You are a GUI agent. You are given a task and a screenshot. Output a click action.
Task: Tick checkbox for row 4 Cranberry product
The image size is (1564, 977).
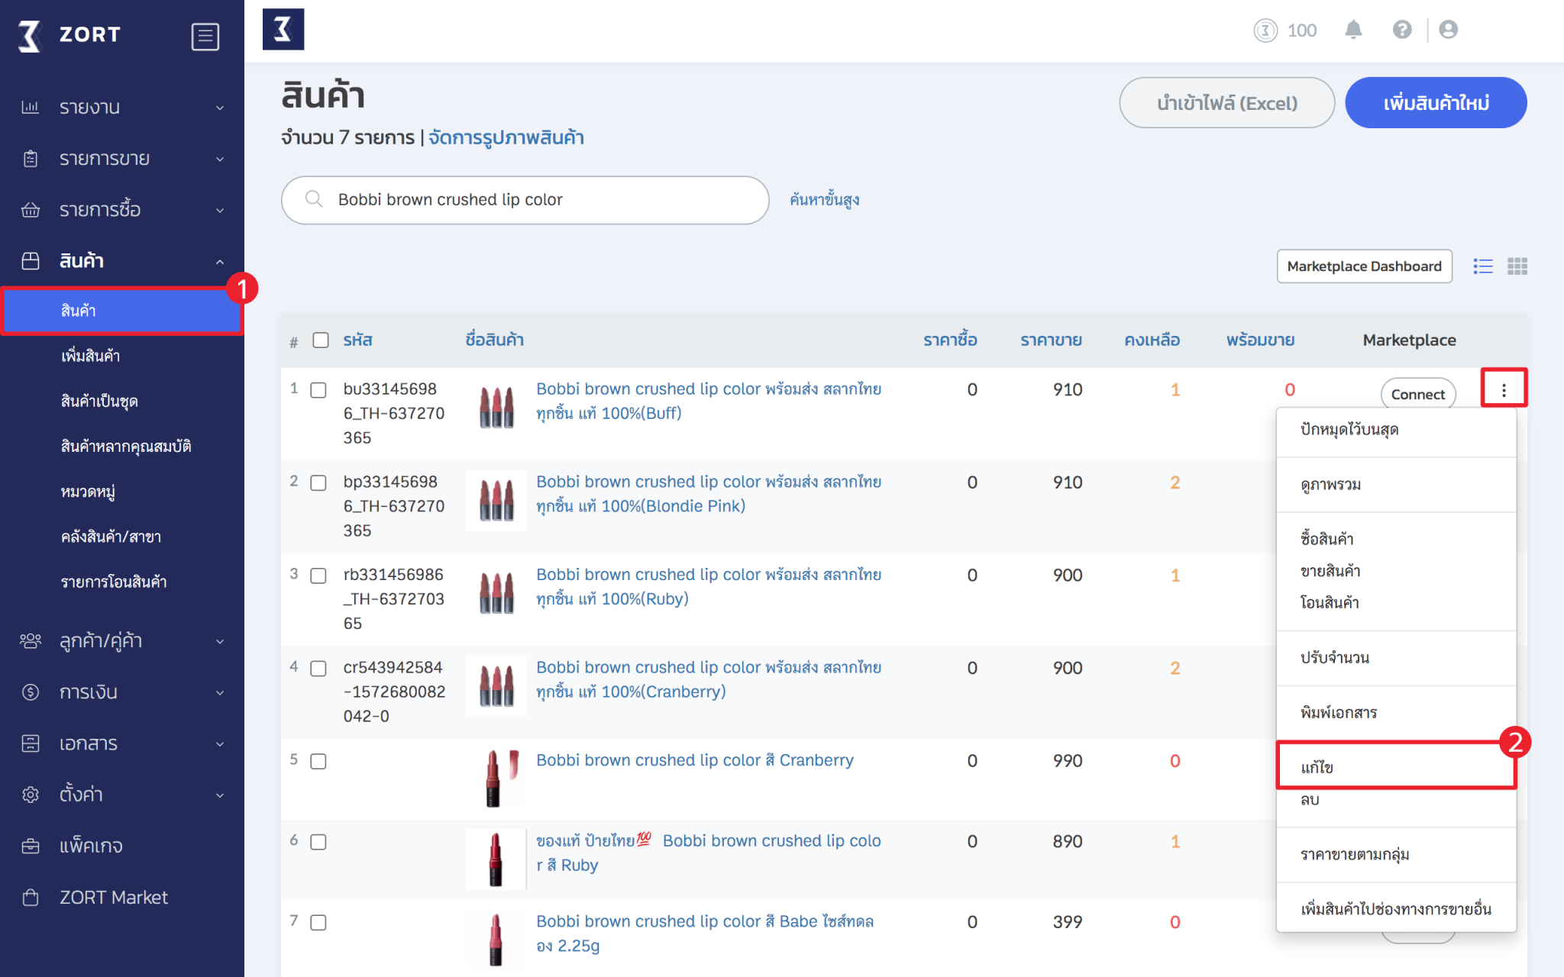click(318, 669)
